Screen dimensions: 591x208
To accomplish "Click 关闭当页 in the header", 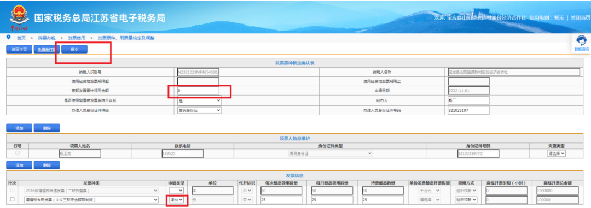I will click(580, 17).
